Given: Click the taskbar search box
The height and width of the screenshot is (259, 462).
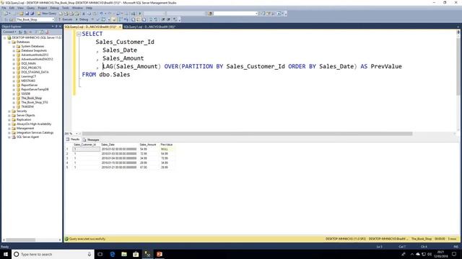Looking at the screenshot, I should (53, 254).
